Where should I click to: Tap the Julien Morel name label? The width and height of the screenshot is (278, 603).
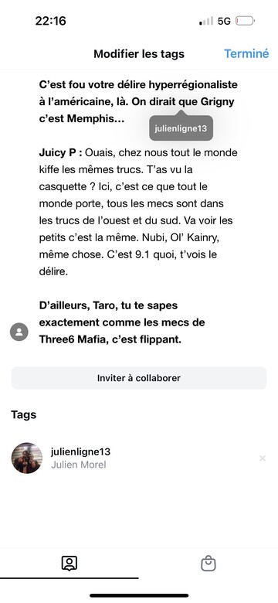pos(78,465)
